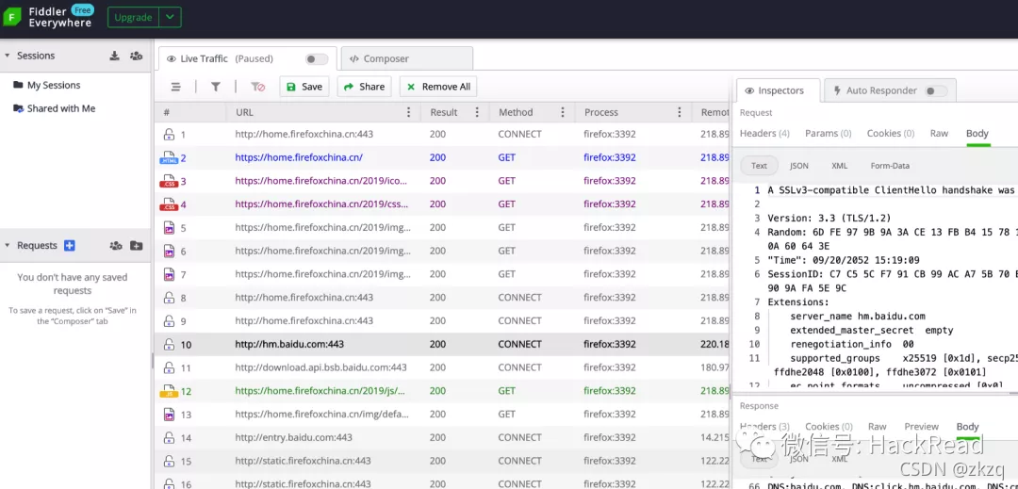This screenshot has height=489, width=1018.
Task: Click the CSS icon of session 3
Action: (x=169, y=181)
